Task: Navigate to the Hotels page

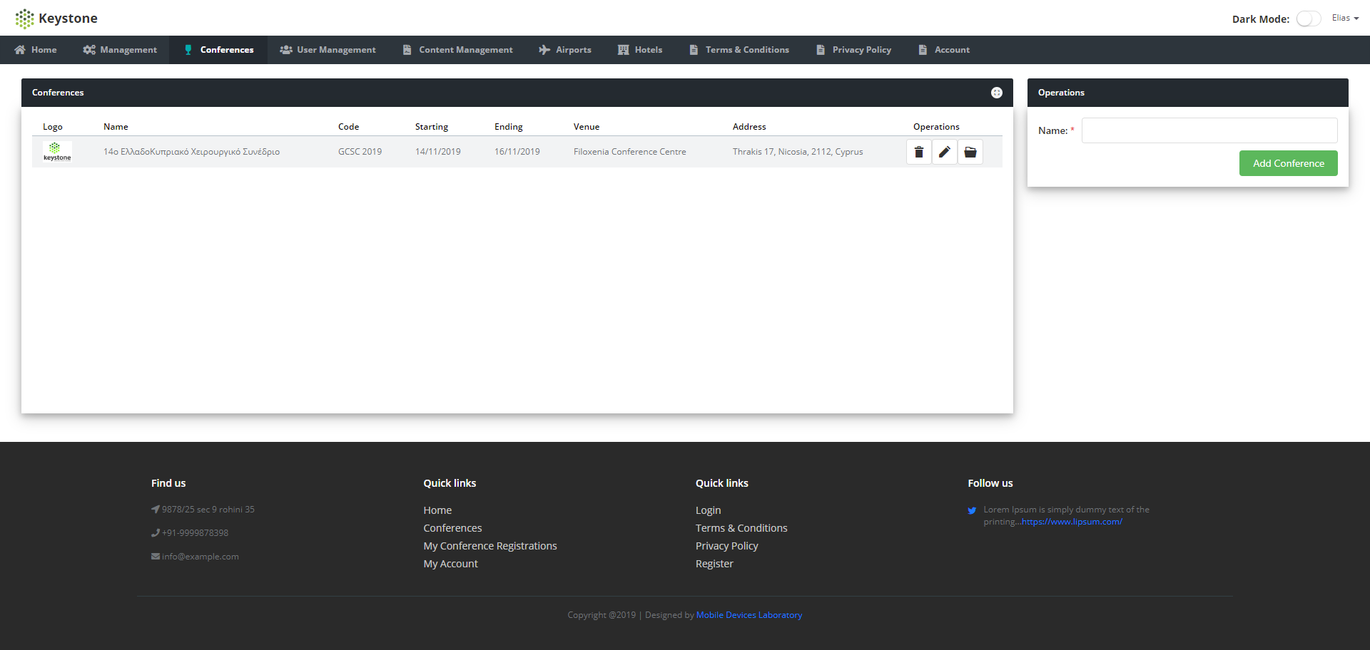Action: tap(640, 50)
